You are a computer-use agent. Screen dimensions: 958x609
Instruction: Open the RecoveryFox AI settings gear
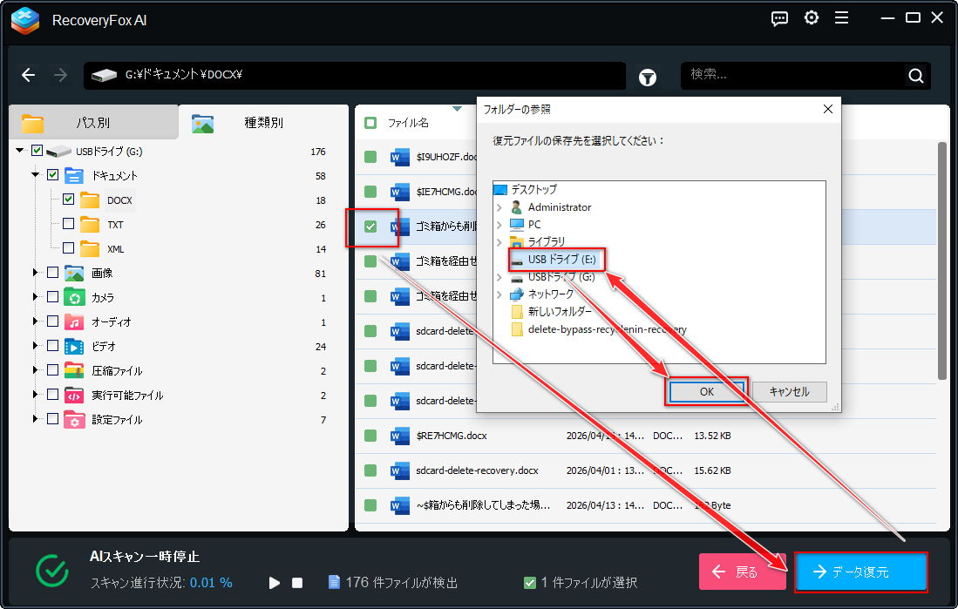[811, 17]
